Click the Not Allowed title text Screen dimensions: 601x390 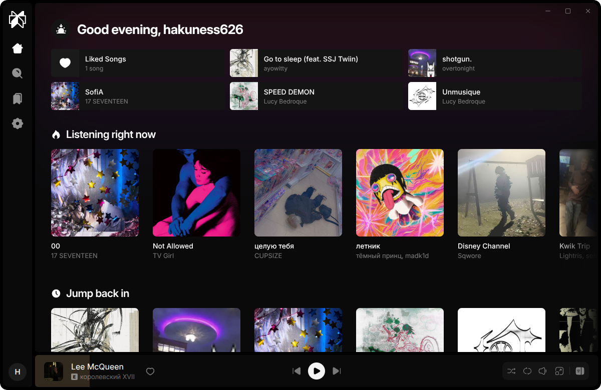pyautogui.click(x=173, y=246)
